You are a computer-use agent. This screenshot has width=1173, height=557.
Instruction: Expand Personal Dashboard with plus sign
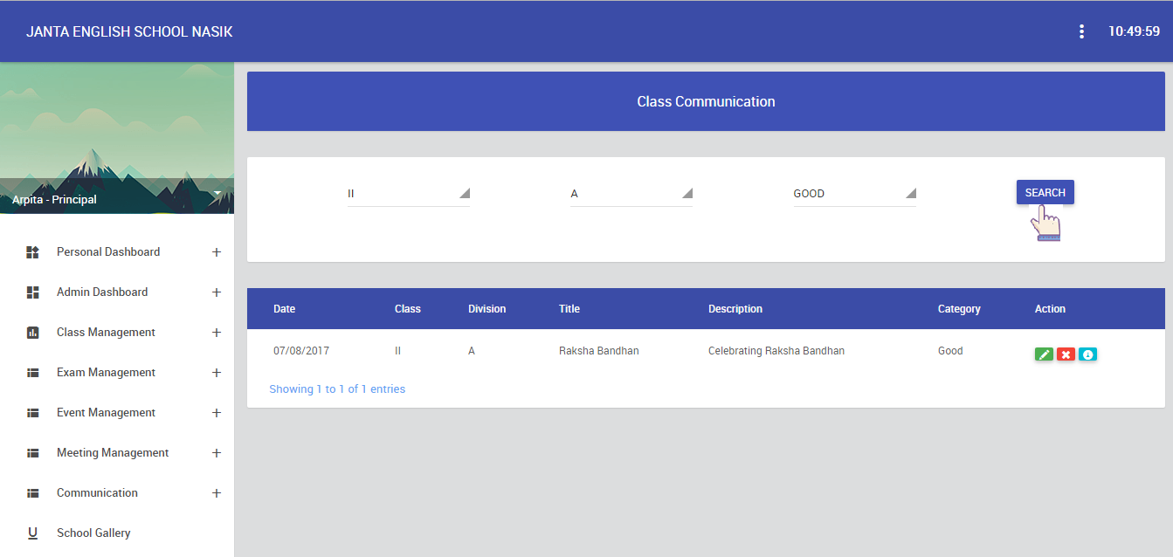[217, 252]
